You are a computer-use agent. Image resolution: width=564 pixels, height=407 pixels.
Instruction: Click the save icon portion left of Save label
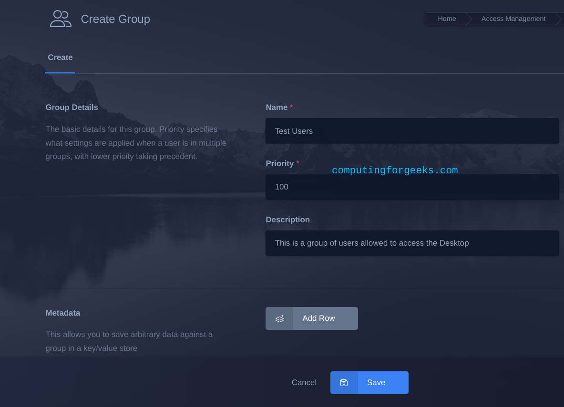tap(344, 382)
